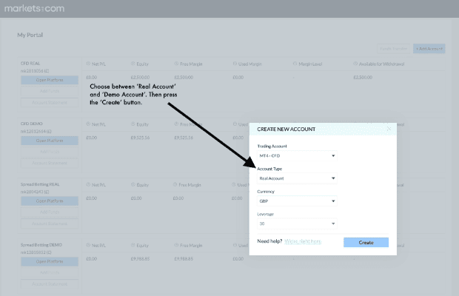
Task: Open the Trading Account dropdown
Action: point(297,155)
